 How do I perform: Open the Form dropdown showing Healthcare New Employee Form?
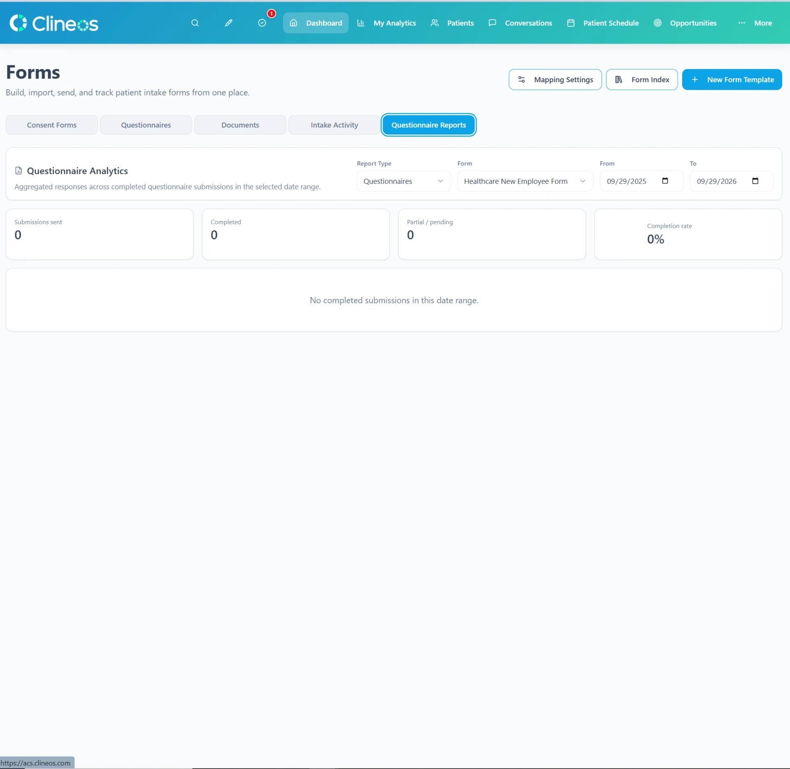pos(525,181)
